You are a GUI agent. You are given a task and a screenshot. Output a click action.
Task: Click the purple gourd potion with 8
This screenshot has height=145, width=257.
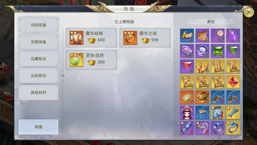coord(233,36)
